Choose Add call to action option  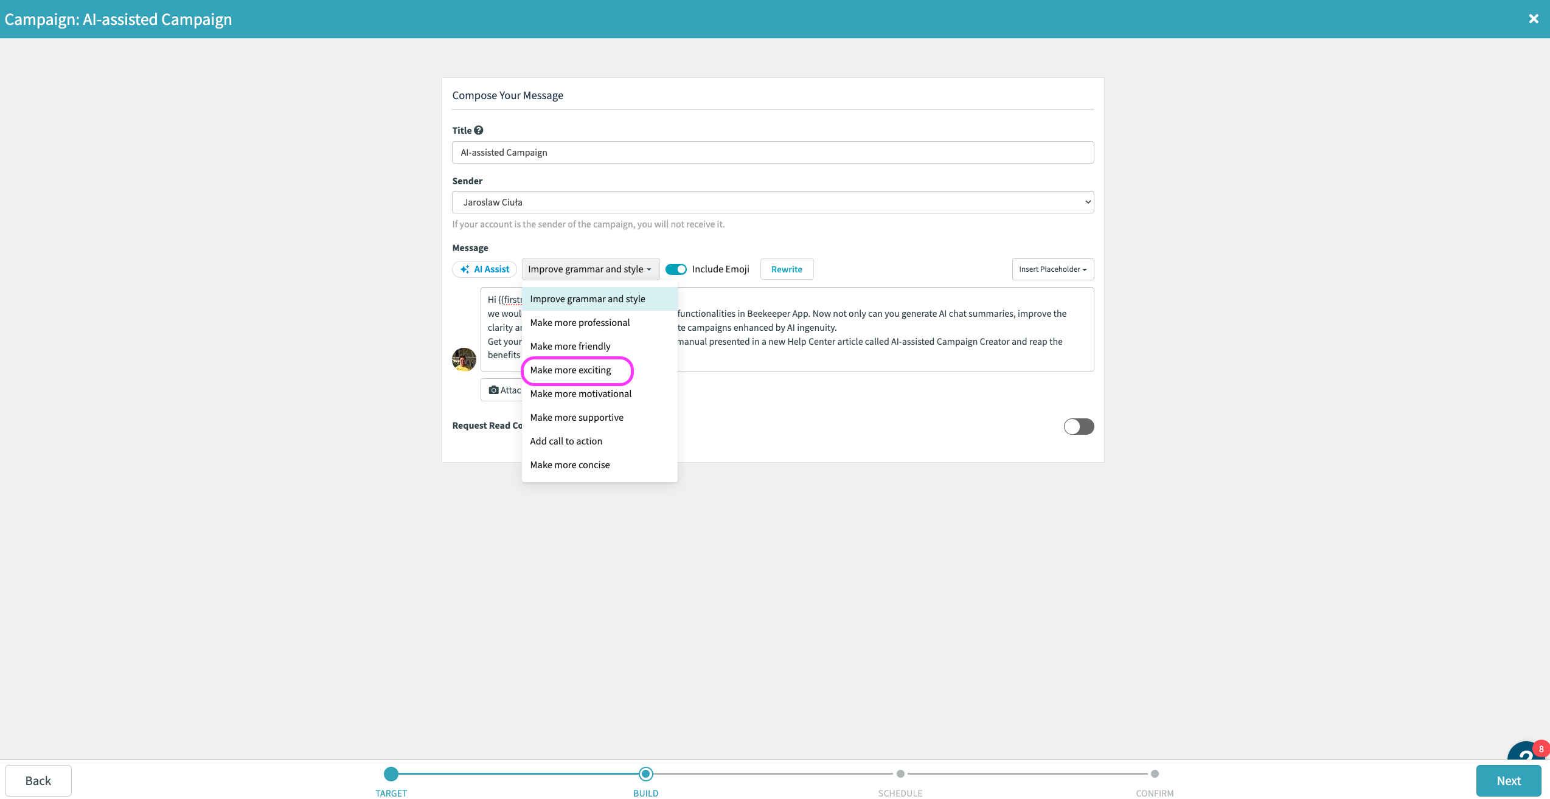point(599,441)
